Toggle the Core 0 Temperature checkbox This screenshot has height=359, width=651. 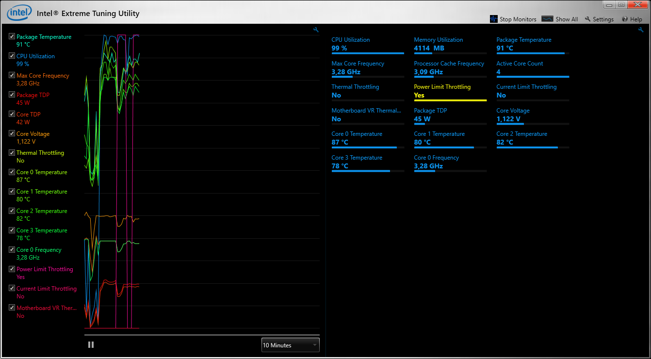click(x=12, y=172)
